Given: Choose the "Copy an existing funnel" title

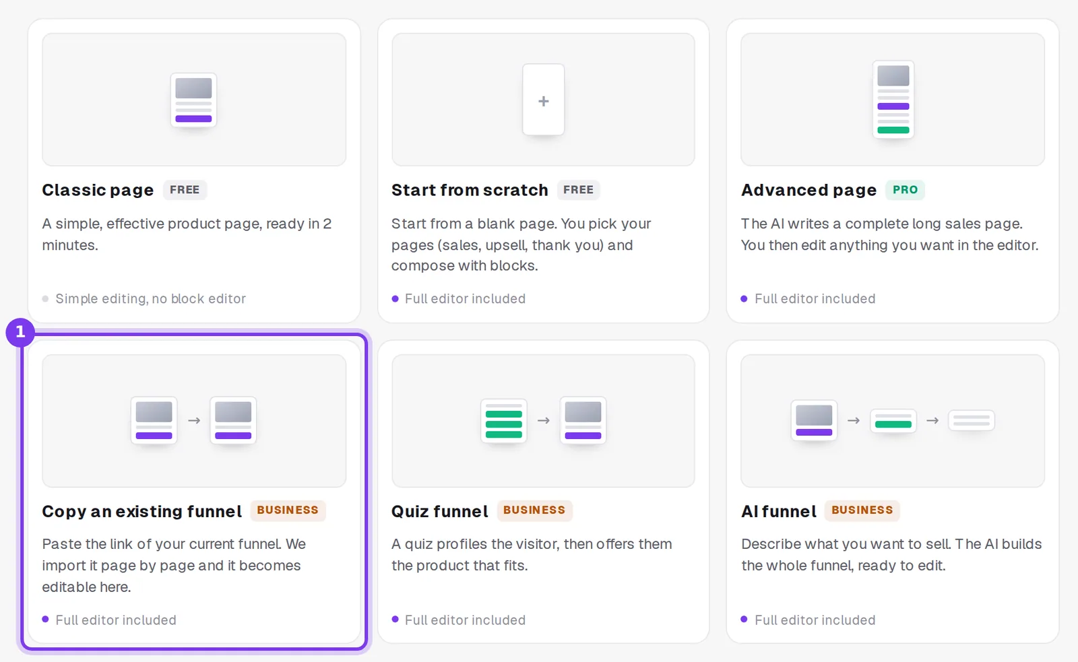Looking at the screenshot, I should tap(141, 511).
